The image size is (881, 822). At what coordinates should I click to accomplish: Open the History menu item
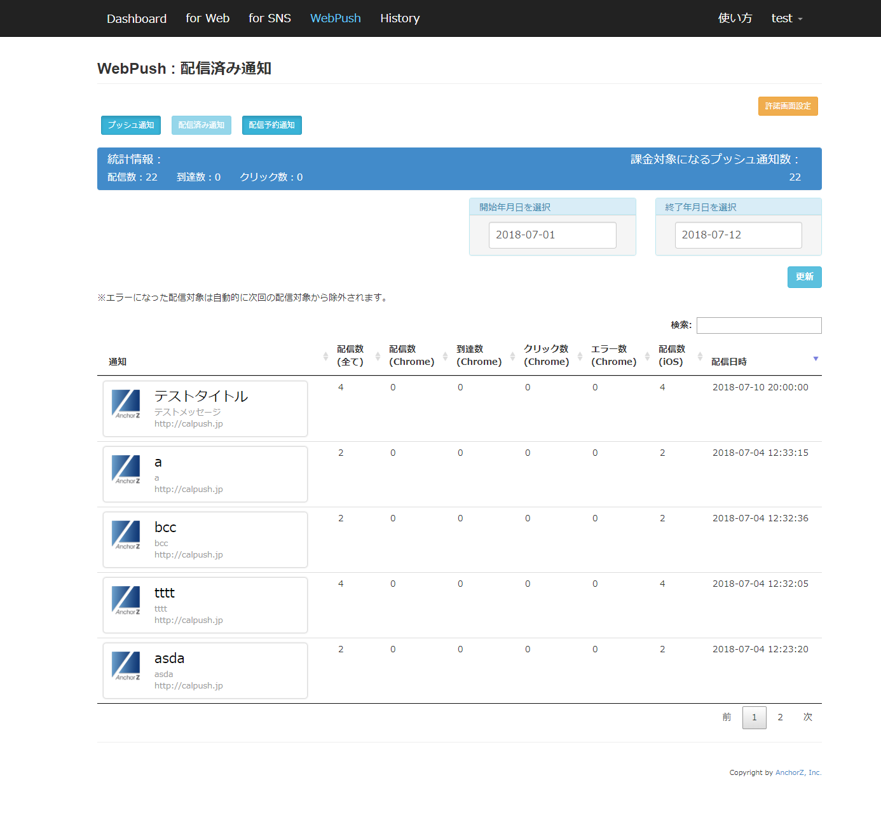tap(400, 18)
